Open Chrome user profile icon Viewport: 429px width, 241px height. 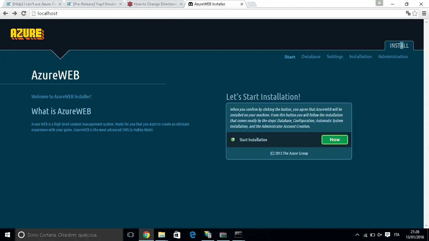tap(379, 3)
